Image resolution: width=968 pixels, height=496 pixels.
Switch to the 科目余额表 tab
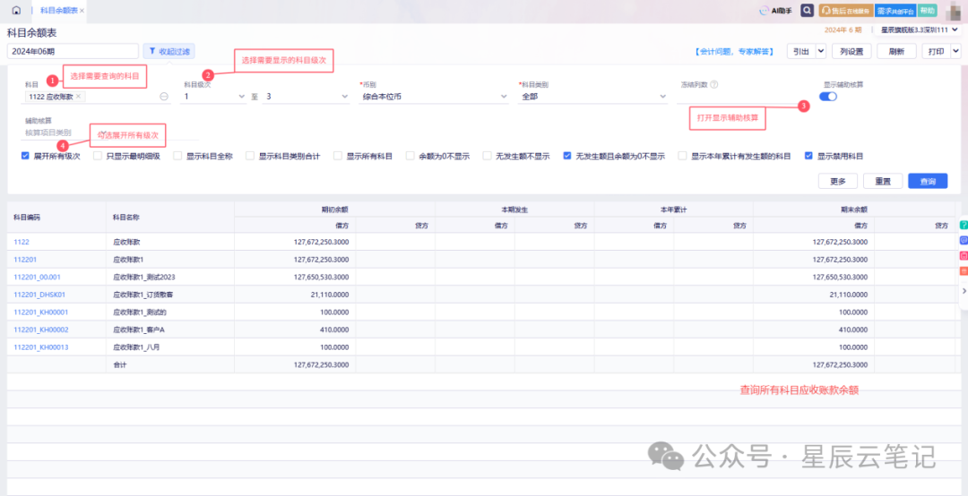pyautogui.click(x=58, y=11)
